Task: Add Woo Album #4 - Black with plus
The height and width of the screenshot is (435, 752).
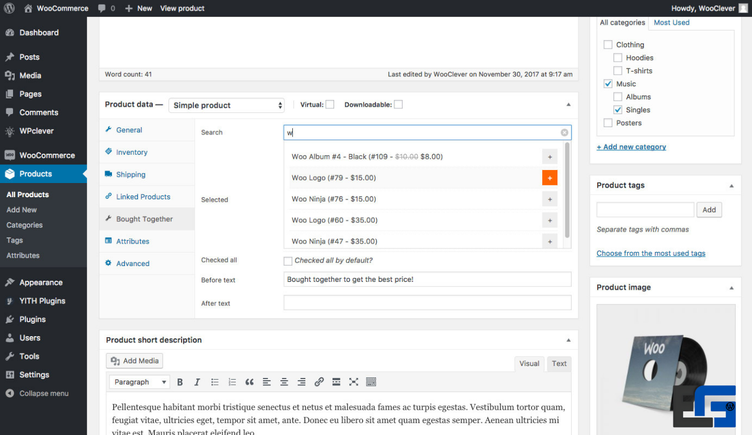Action: tap(550, 156)
